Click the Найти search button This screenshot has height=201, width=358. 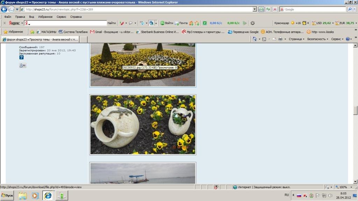click(112, 23)
